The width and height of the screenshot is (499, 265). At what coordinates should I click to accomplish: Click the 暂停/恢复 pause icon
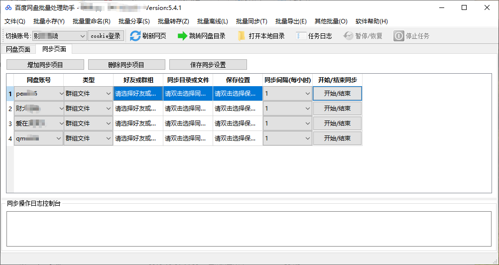coord(349,36)
